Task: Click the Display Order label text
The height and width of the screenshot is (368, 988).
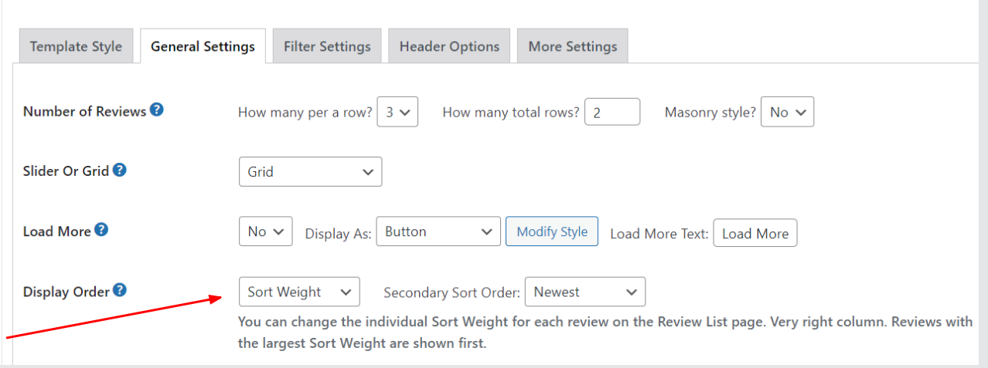Action: (x=66, y=292)
